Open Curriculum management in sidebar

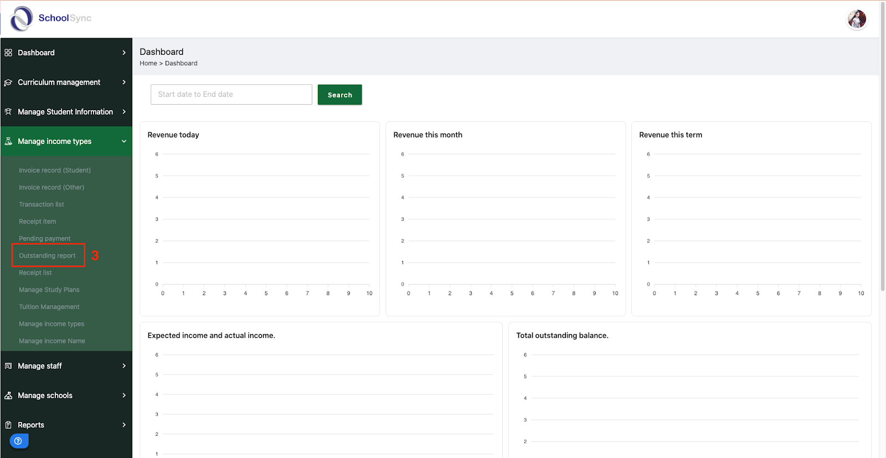66,82
